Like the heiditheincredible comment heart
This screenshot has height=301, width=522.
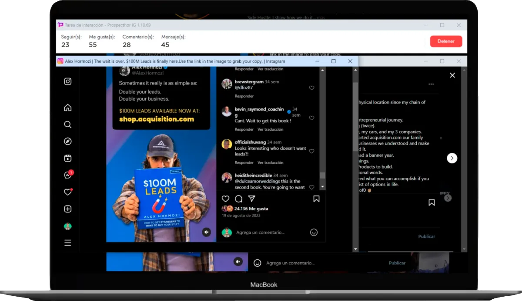311,187
